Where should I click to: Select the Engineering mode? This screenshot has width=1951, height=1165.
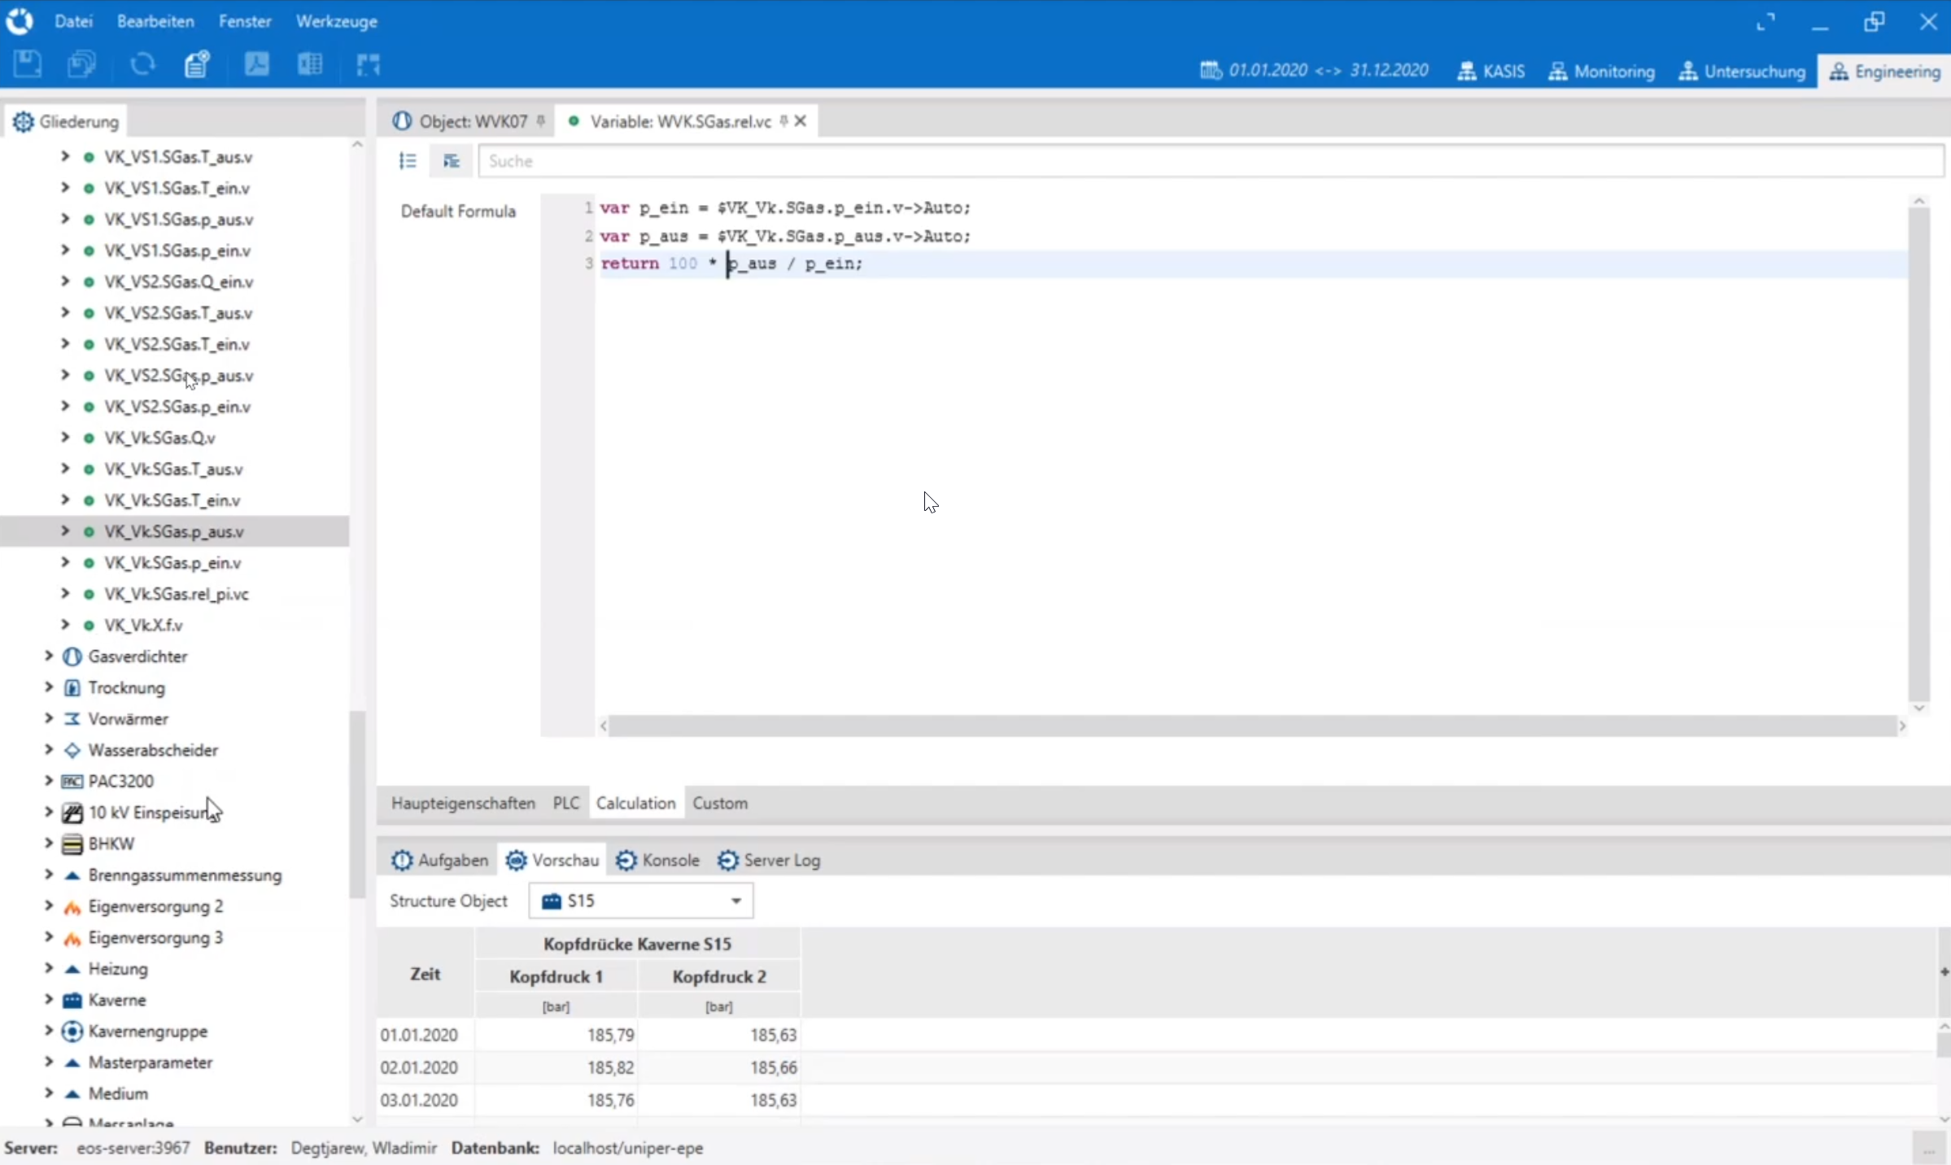pos(1884,72)
